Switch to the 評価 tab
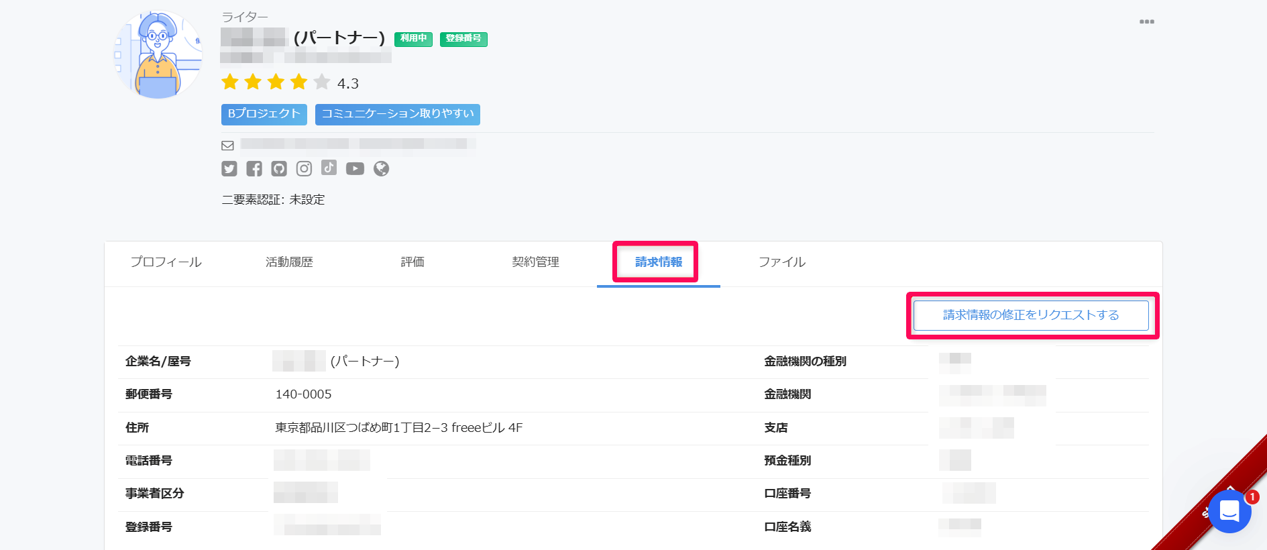The image size is (1267, 550). tap(412, 262)
